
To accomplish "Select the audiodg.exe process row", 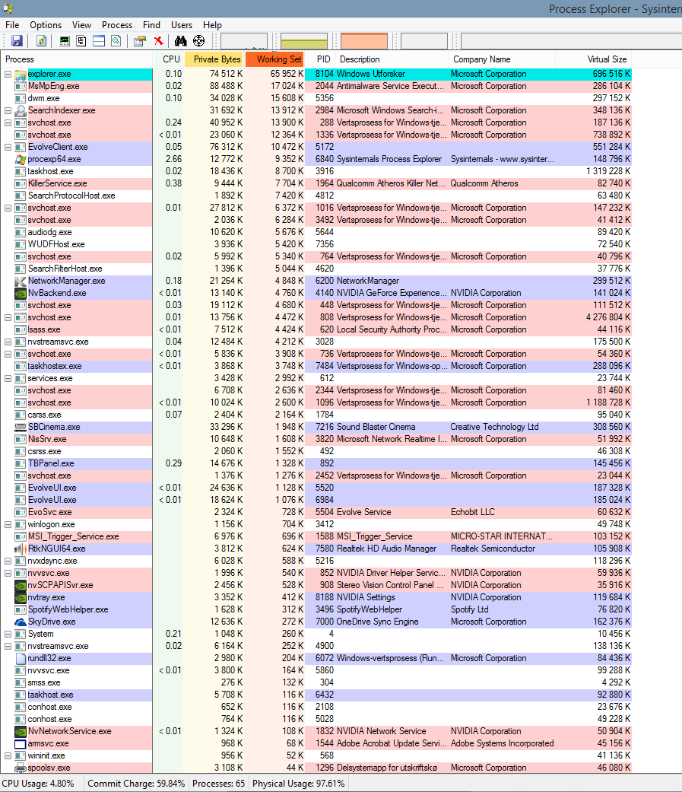I will [316, 232].
